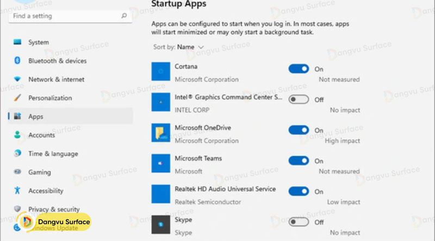
Task: Open the System settings category
Action: (38, 42)
